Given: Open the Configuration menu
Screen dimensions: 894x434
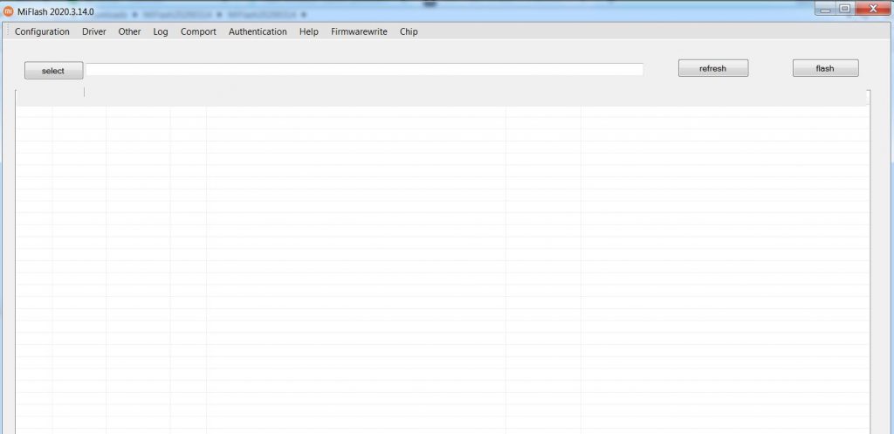Looking at the screenshot, I should pos(42,32).
